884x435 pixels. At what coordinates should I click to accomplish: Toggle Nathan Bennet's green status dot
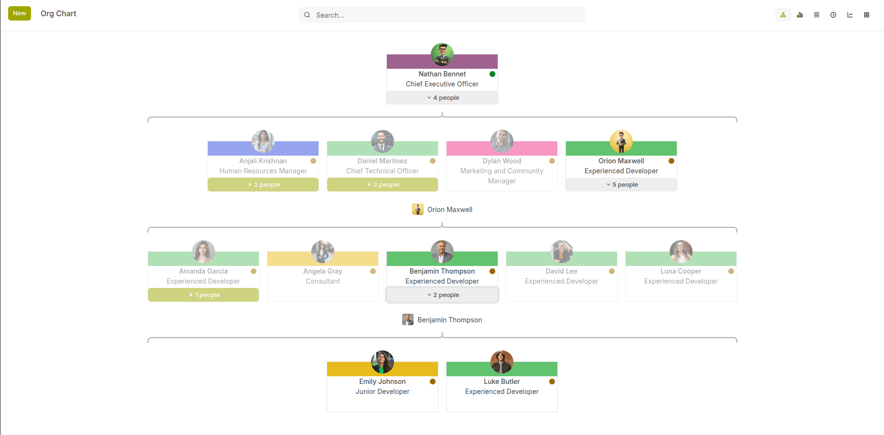[492, 74]
